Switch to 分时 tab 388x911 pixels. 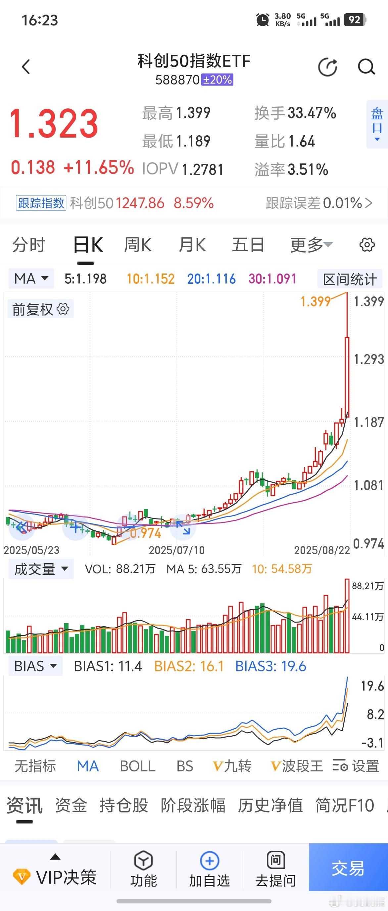pyautogui.click(x=28, y=245)
